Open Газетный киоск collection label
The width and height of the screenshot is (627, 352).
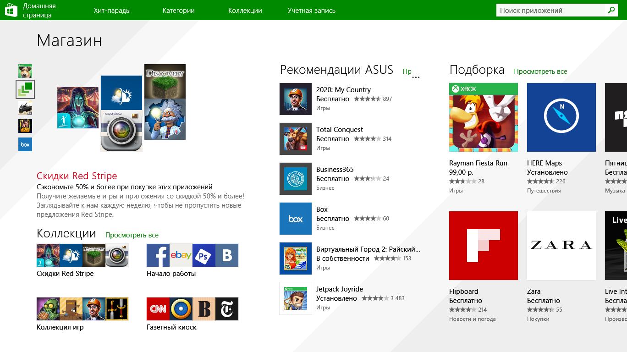tap(171, 327)
